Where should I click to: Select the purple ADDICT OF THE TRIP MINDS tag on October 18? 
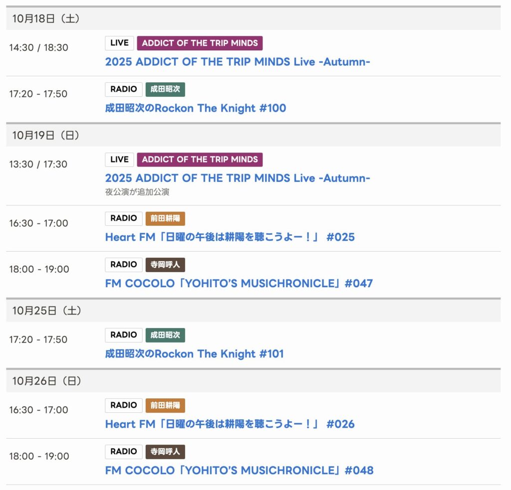(200, 43)
